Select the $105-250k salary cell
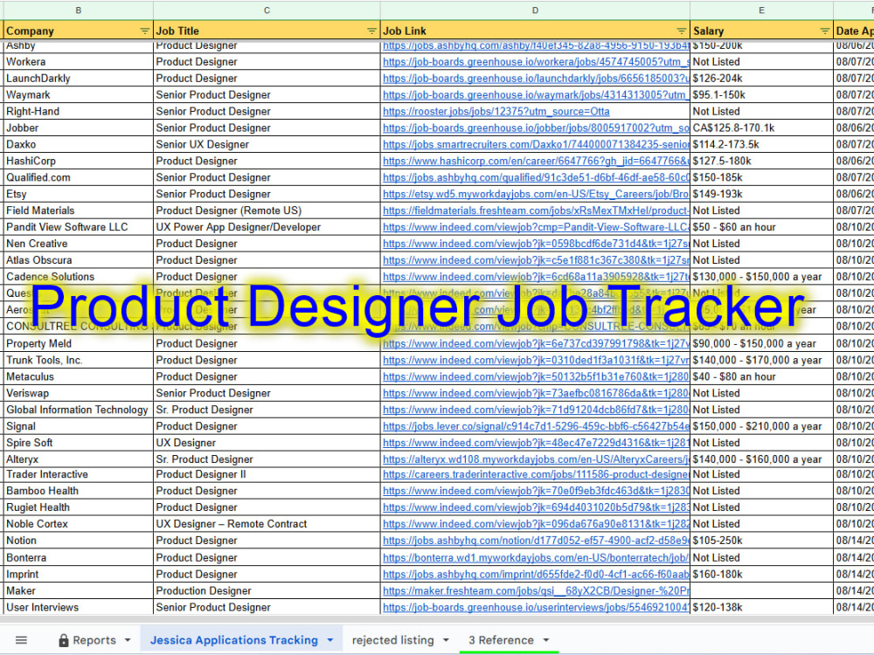 point(761,541)
